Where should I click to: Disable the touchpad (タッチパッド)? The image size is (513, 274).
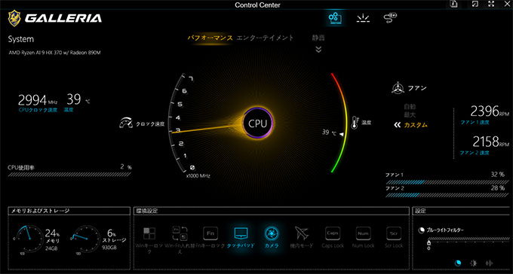241,238
